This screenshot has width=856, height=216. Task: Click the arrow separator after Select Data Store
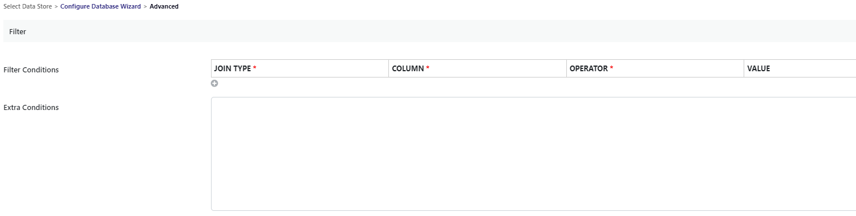56,7
